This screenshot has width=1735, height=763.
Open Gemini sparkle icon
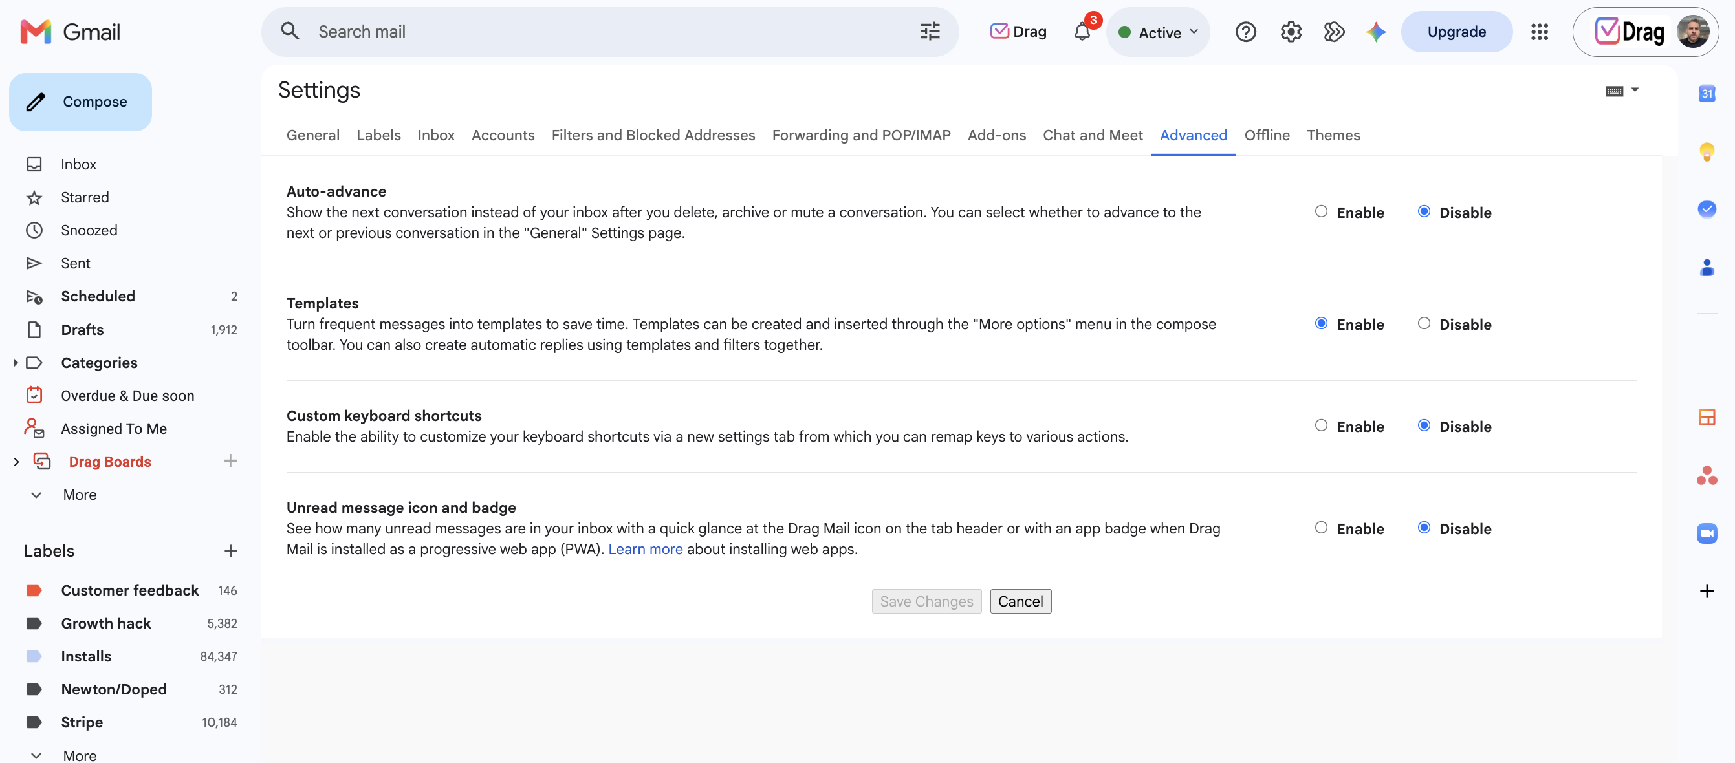[1376, 32]
